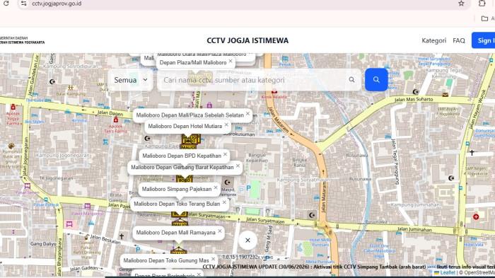Close the Malioboro Depan Mall Ramayana popup

click(220, 231)
